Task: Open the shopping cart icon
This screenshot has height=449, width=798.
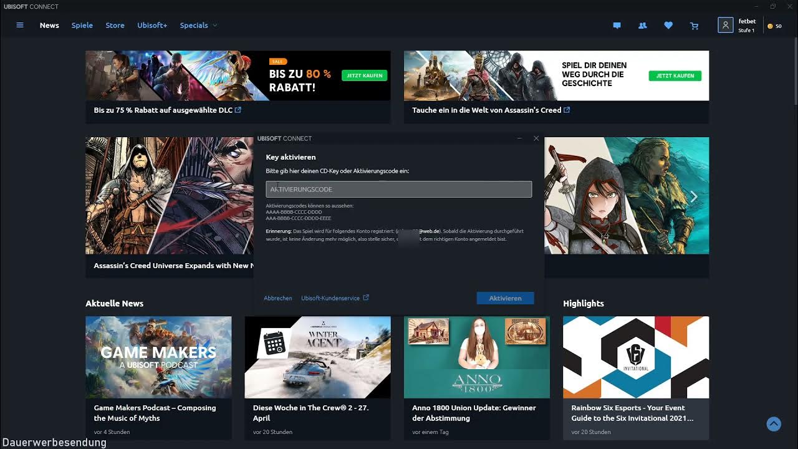Action: click(694, 26)
